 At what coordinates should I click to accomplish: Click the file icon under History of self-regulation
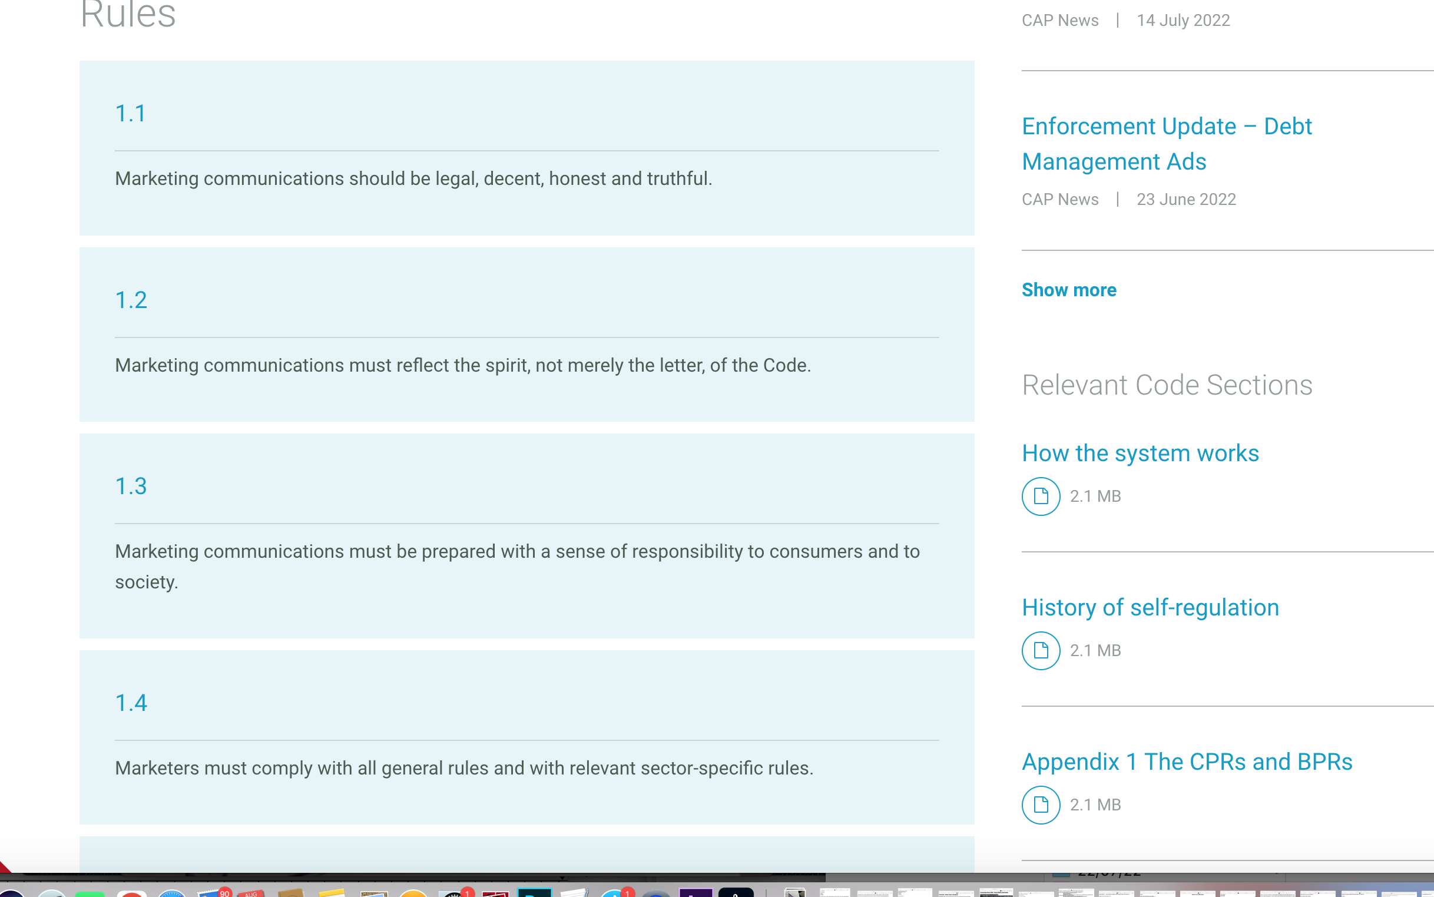tap(1040, 650)
